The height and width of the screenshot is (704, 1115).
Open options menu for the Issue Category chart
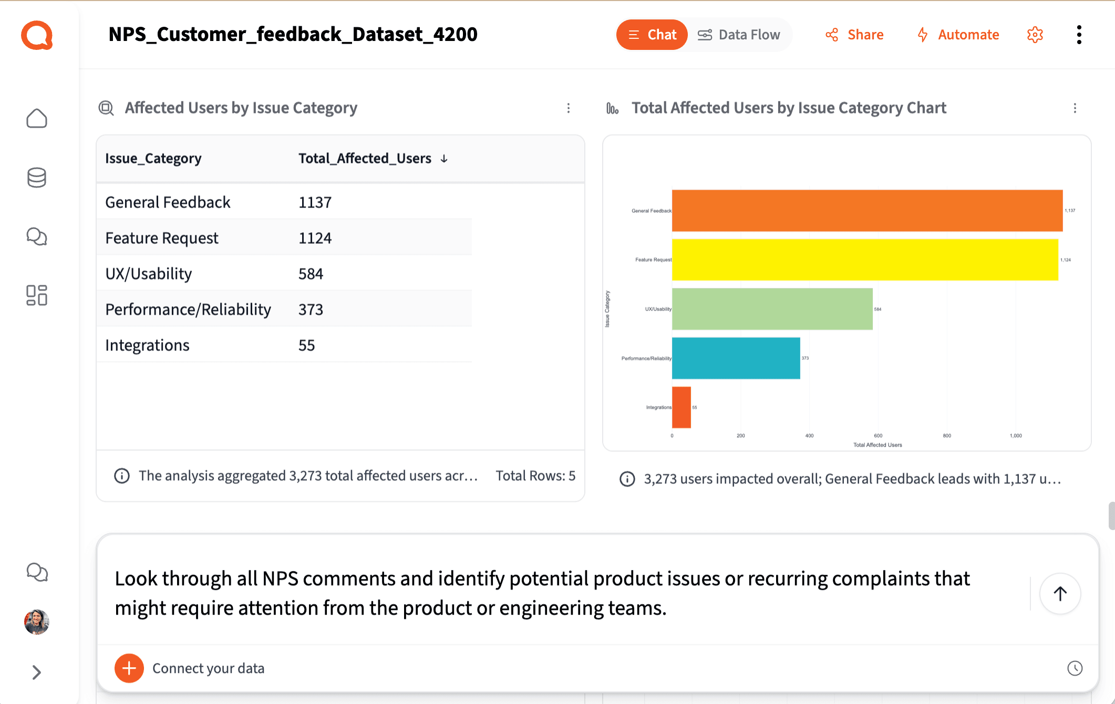coord(1075,108)
